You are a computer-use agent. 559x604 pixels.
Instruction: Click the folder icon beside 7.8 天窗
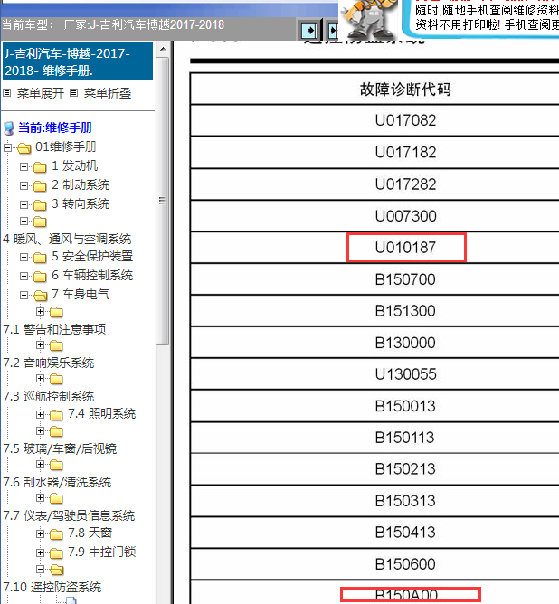[56, 534]
